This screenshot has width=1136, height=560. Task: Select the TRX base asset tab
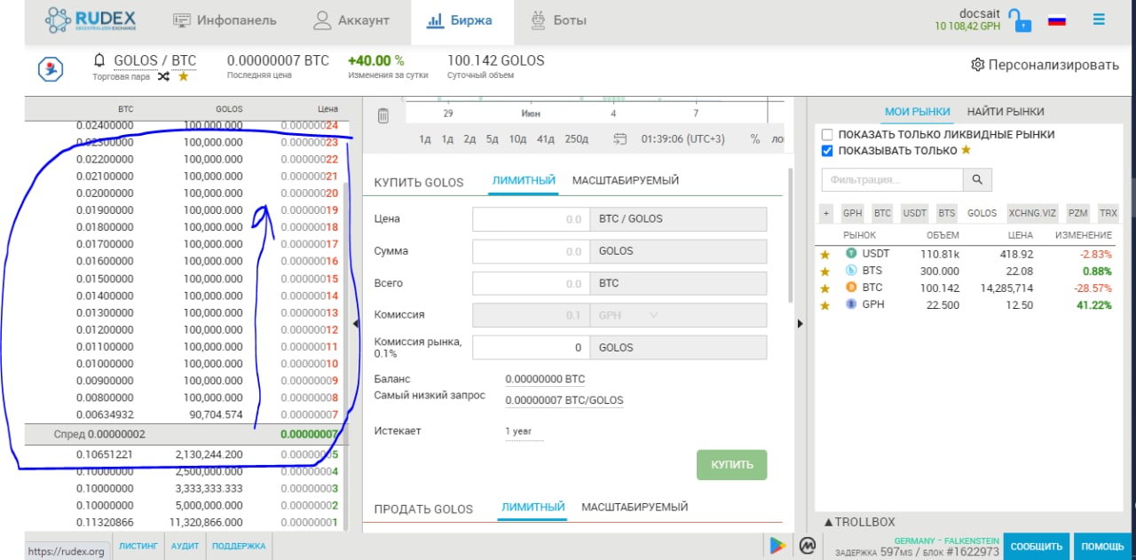(x=1108, y=213)
